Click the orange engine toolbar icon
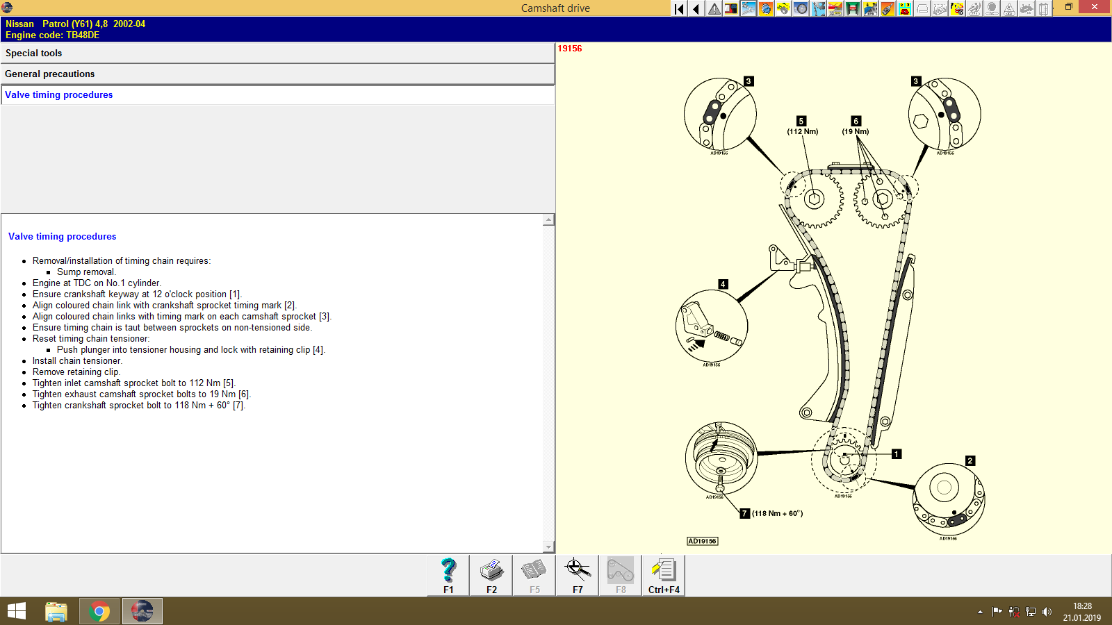This screenshot has width=1112, height=625. (x=766, y=9)
